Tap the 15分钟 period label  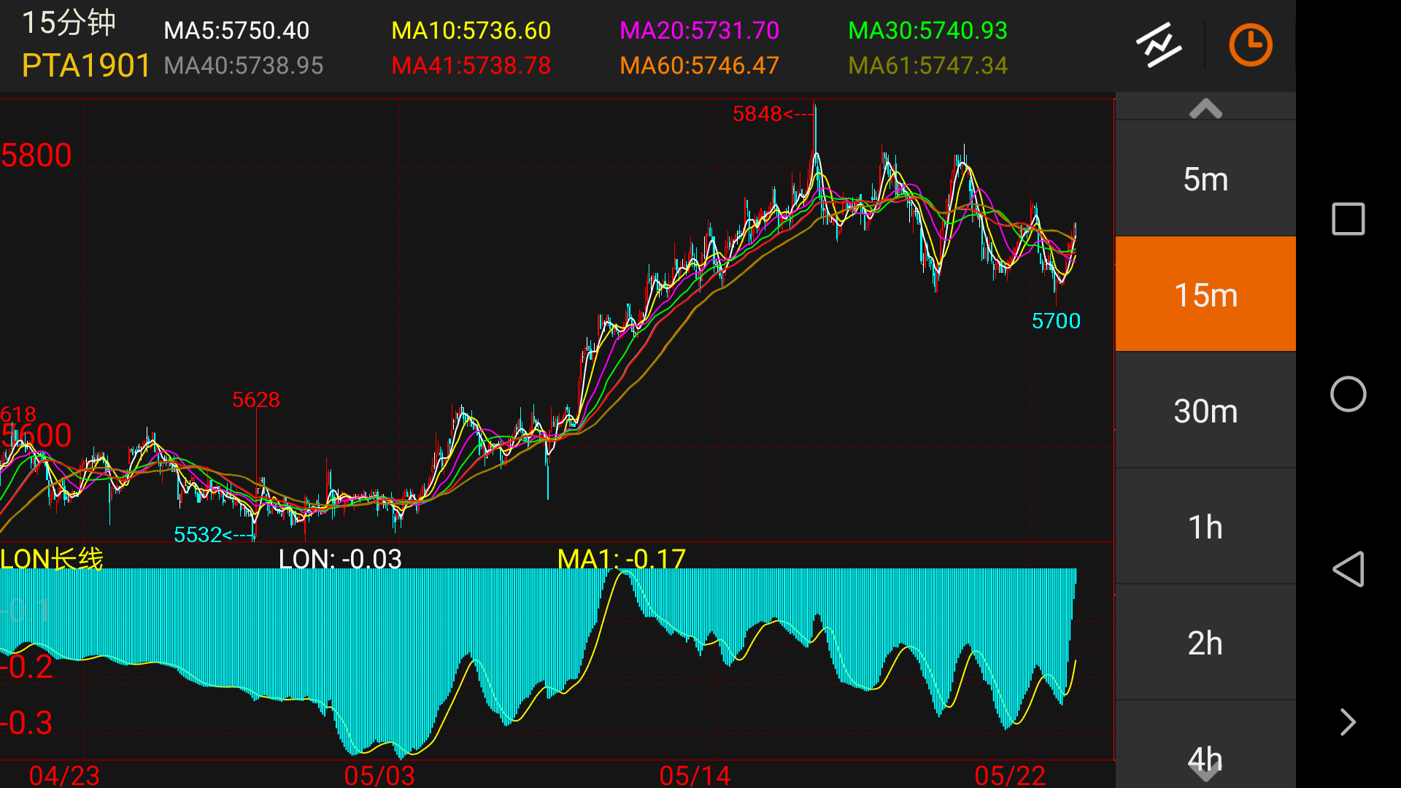69,23
